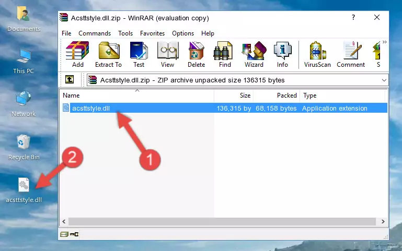This screenshot has width=402, height=251.
Task: Open the archive path dropdown
Action: pyautogui.click(x=384, y=80)
